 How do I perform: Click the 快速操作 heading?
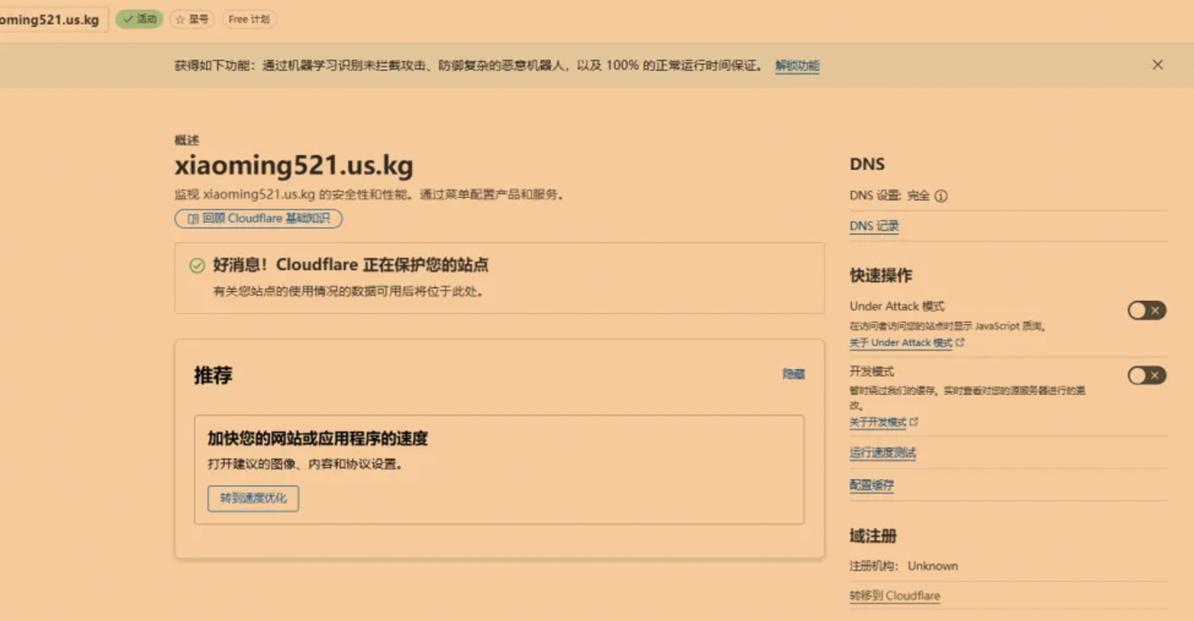coord(880,275)
